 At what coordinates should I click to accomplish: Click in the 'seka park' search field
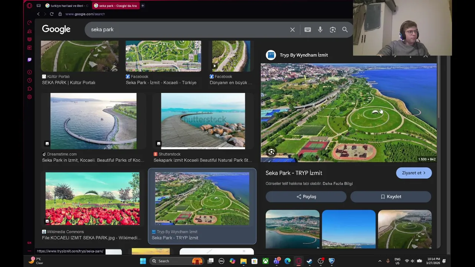(x=189, y=30)
